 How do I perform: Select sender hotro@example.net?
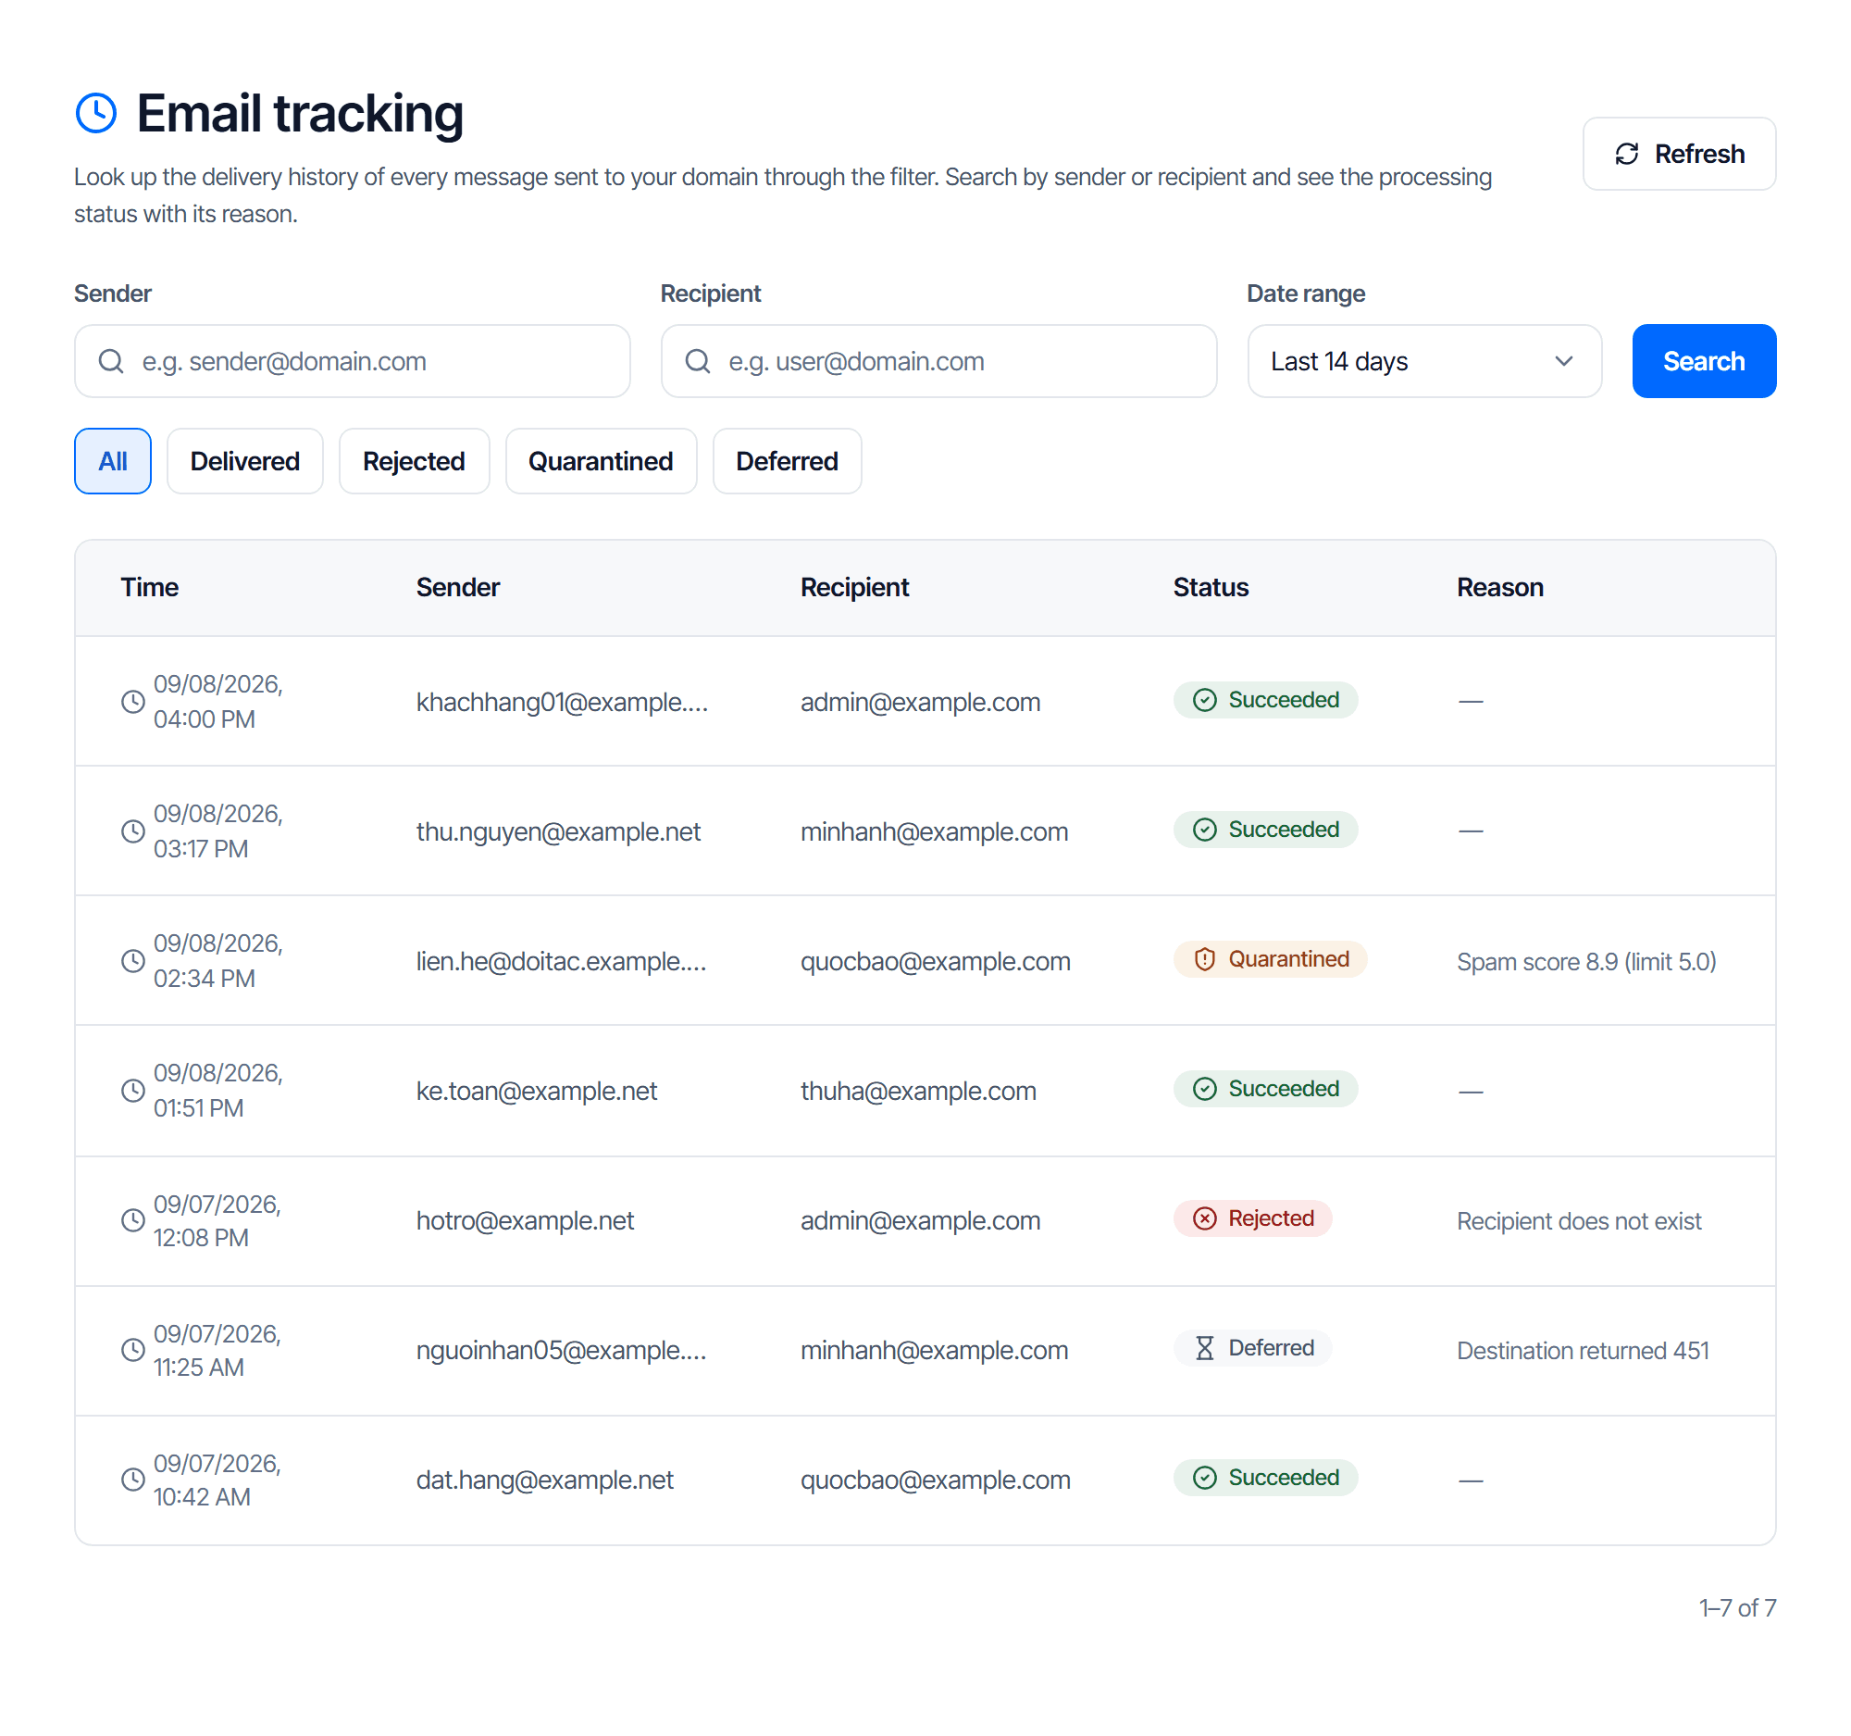[524, 1221]
